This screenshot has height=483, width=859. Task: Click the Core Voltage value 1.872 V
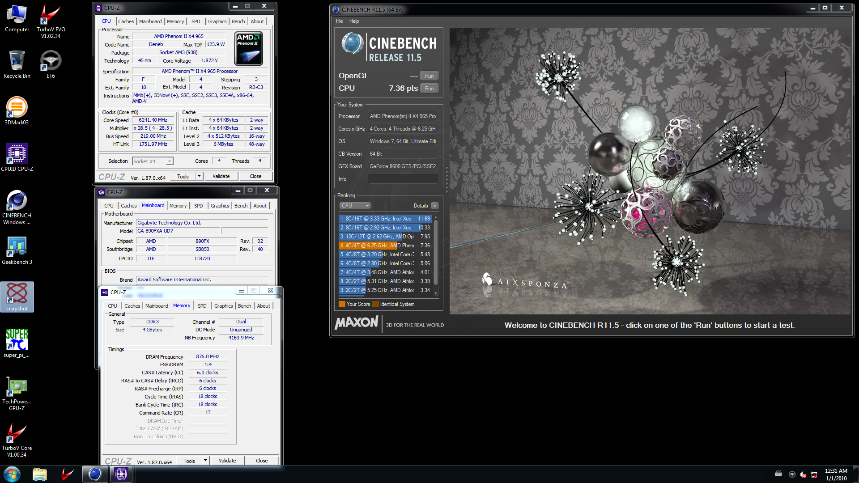pyautogui.click(x=209, y=61)
